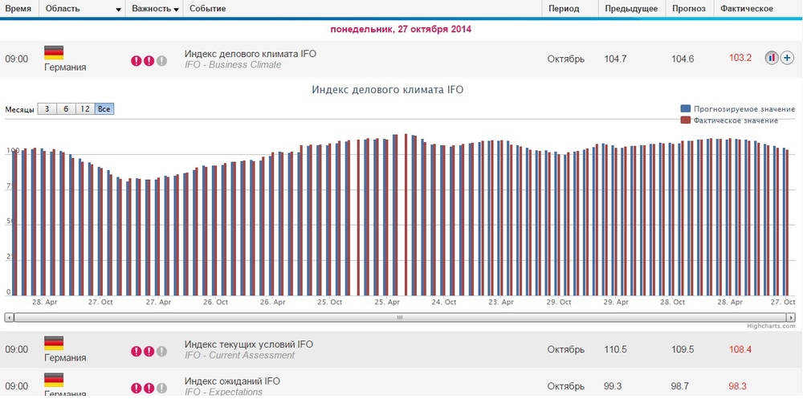Click German flag in Business Climate row

click(x=54, y=53)
